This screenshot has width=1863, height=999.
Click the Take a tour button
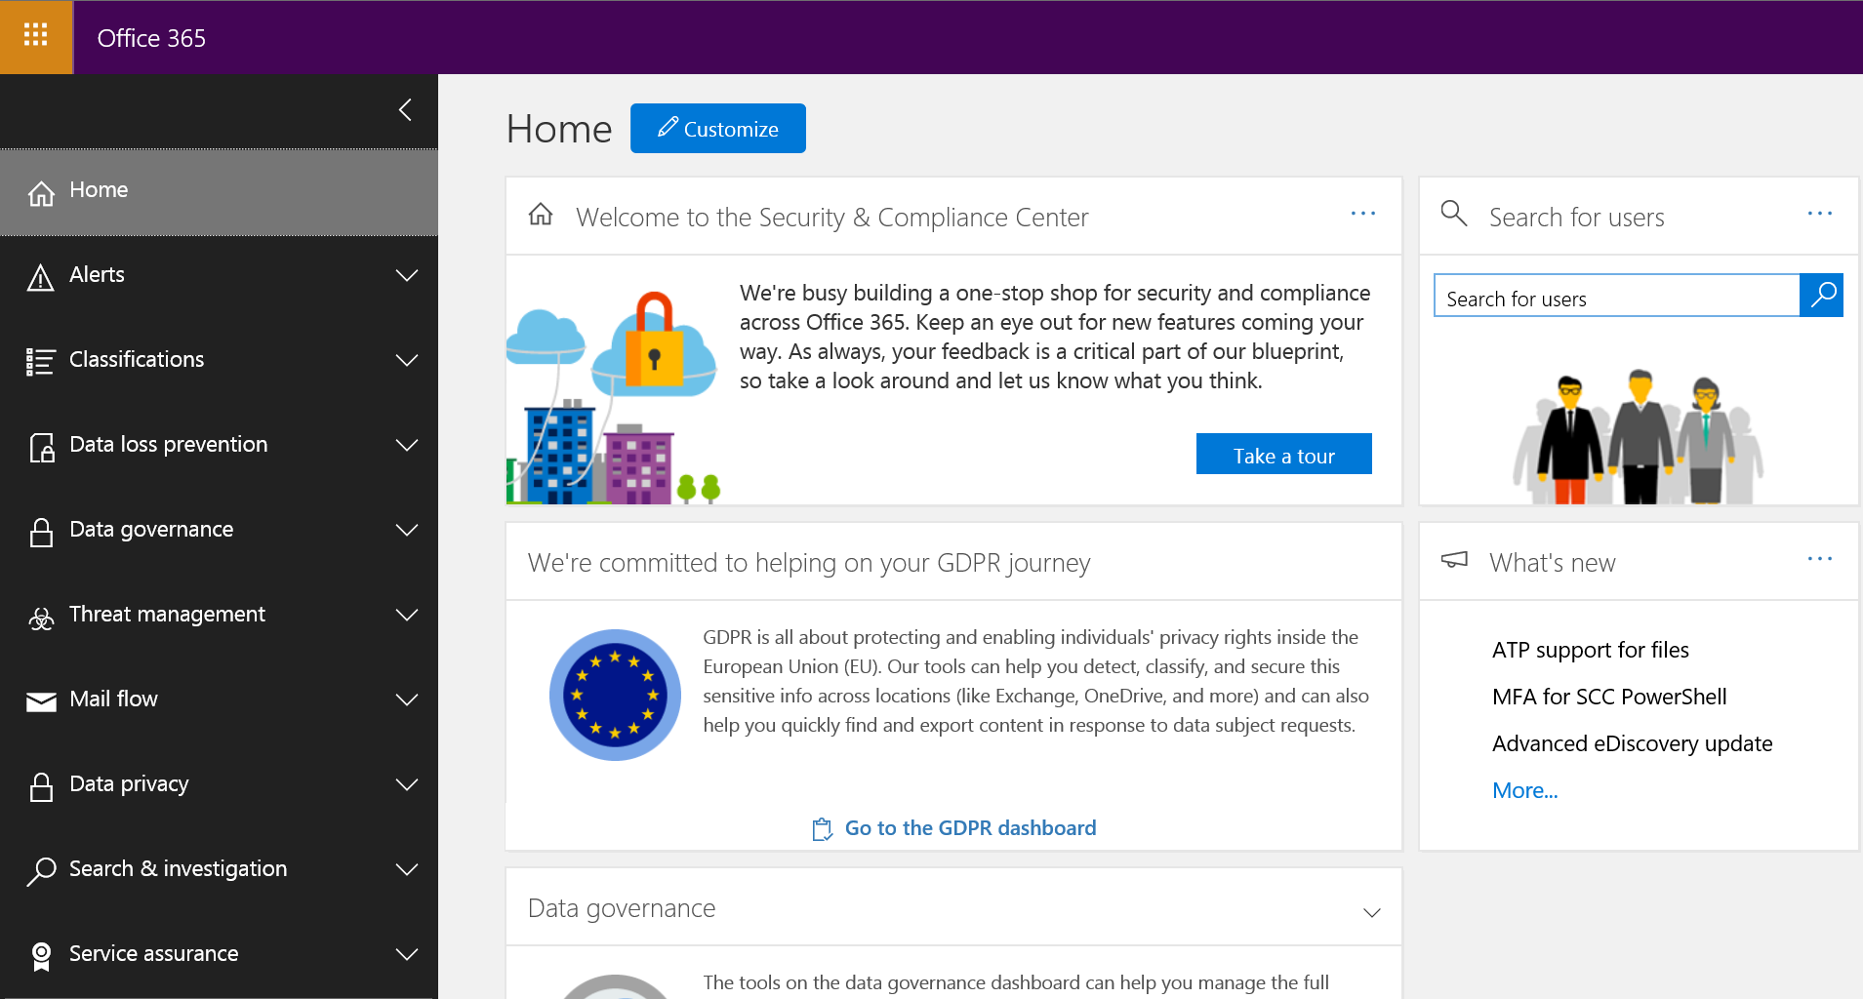(x=1284, y=455)
